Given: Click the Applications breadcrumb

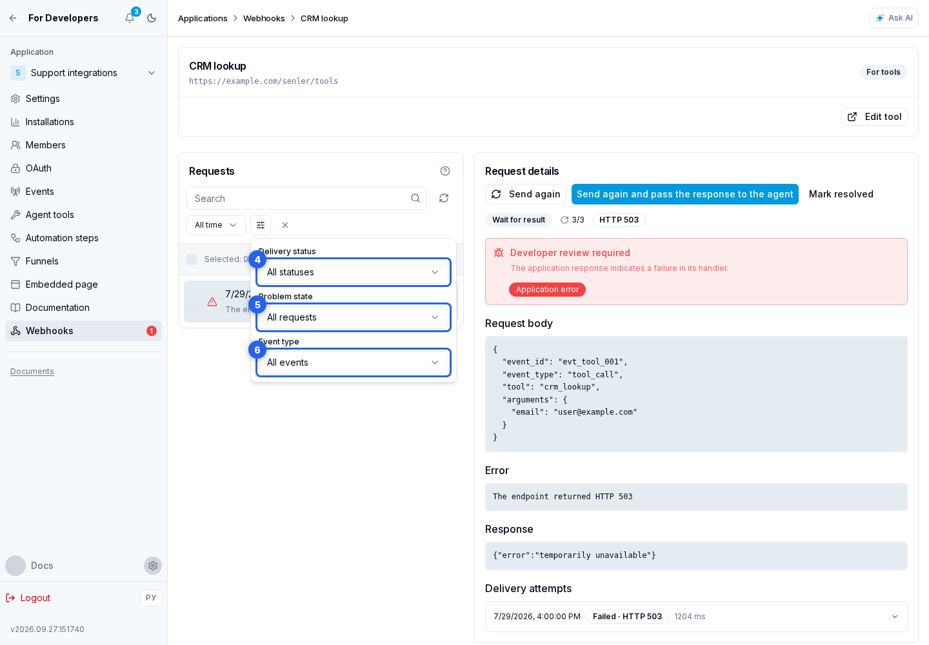Looking at the screenshot, I should 203,18.
